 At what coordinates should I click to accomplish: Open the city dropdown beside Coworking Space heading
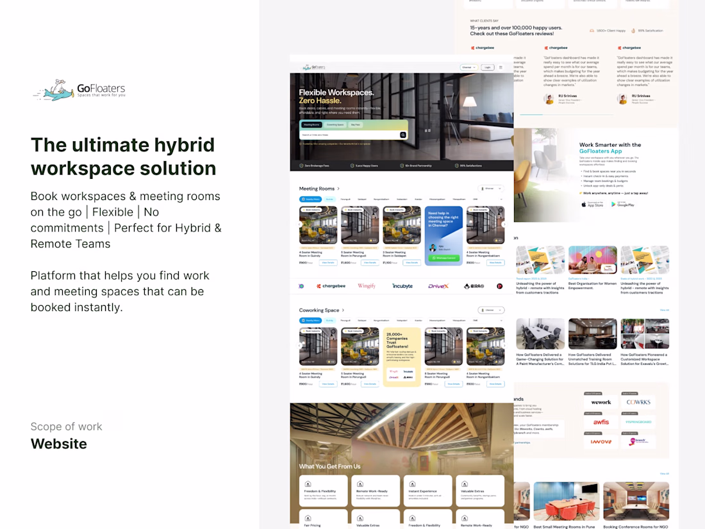[x=490, y=310]
